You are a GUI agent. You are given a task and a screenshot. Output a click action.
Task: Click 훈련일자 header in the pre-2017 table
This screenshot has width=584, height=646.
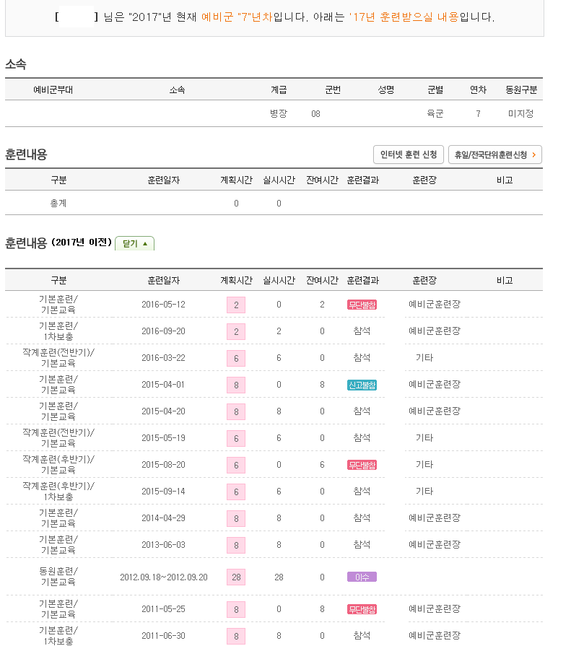coord(163,280)
